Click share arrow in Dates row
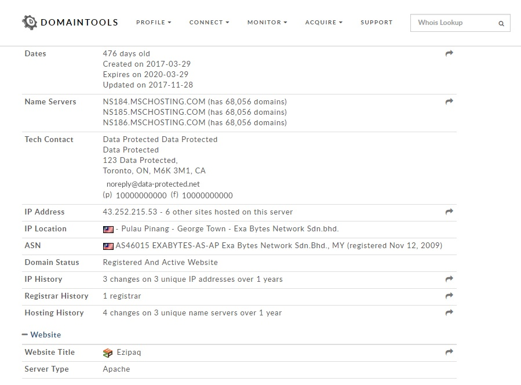The image size is (521, 385). click(x=449, y=53)
